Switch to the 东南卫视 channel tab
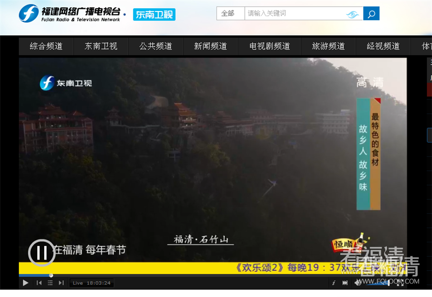The height and width of the screenshot is (297, 432). click(x=101, y=46)
